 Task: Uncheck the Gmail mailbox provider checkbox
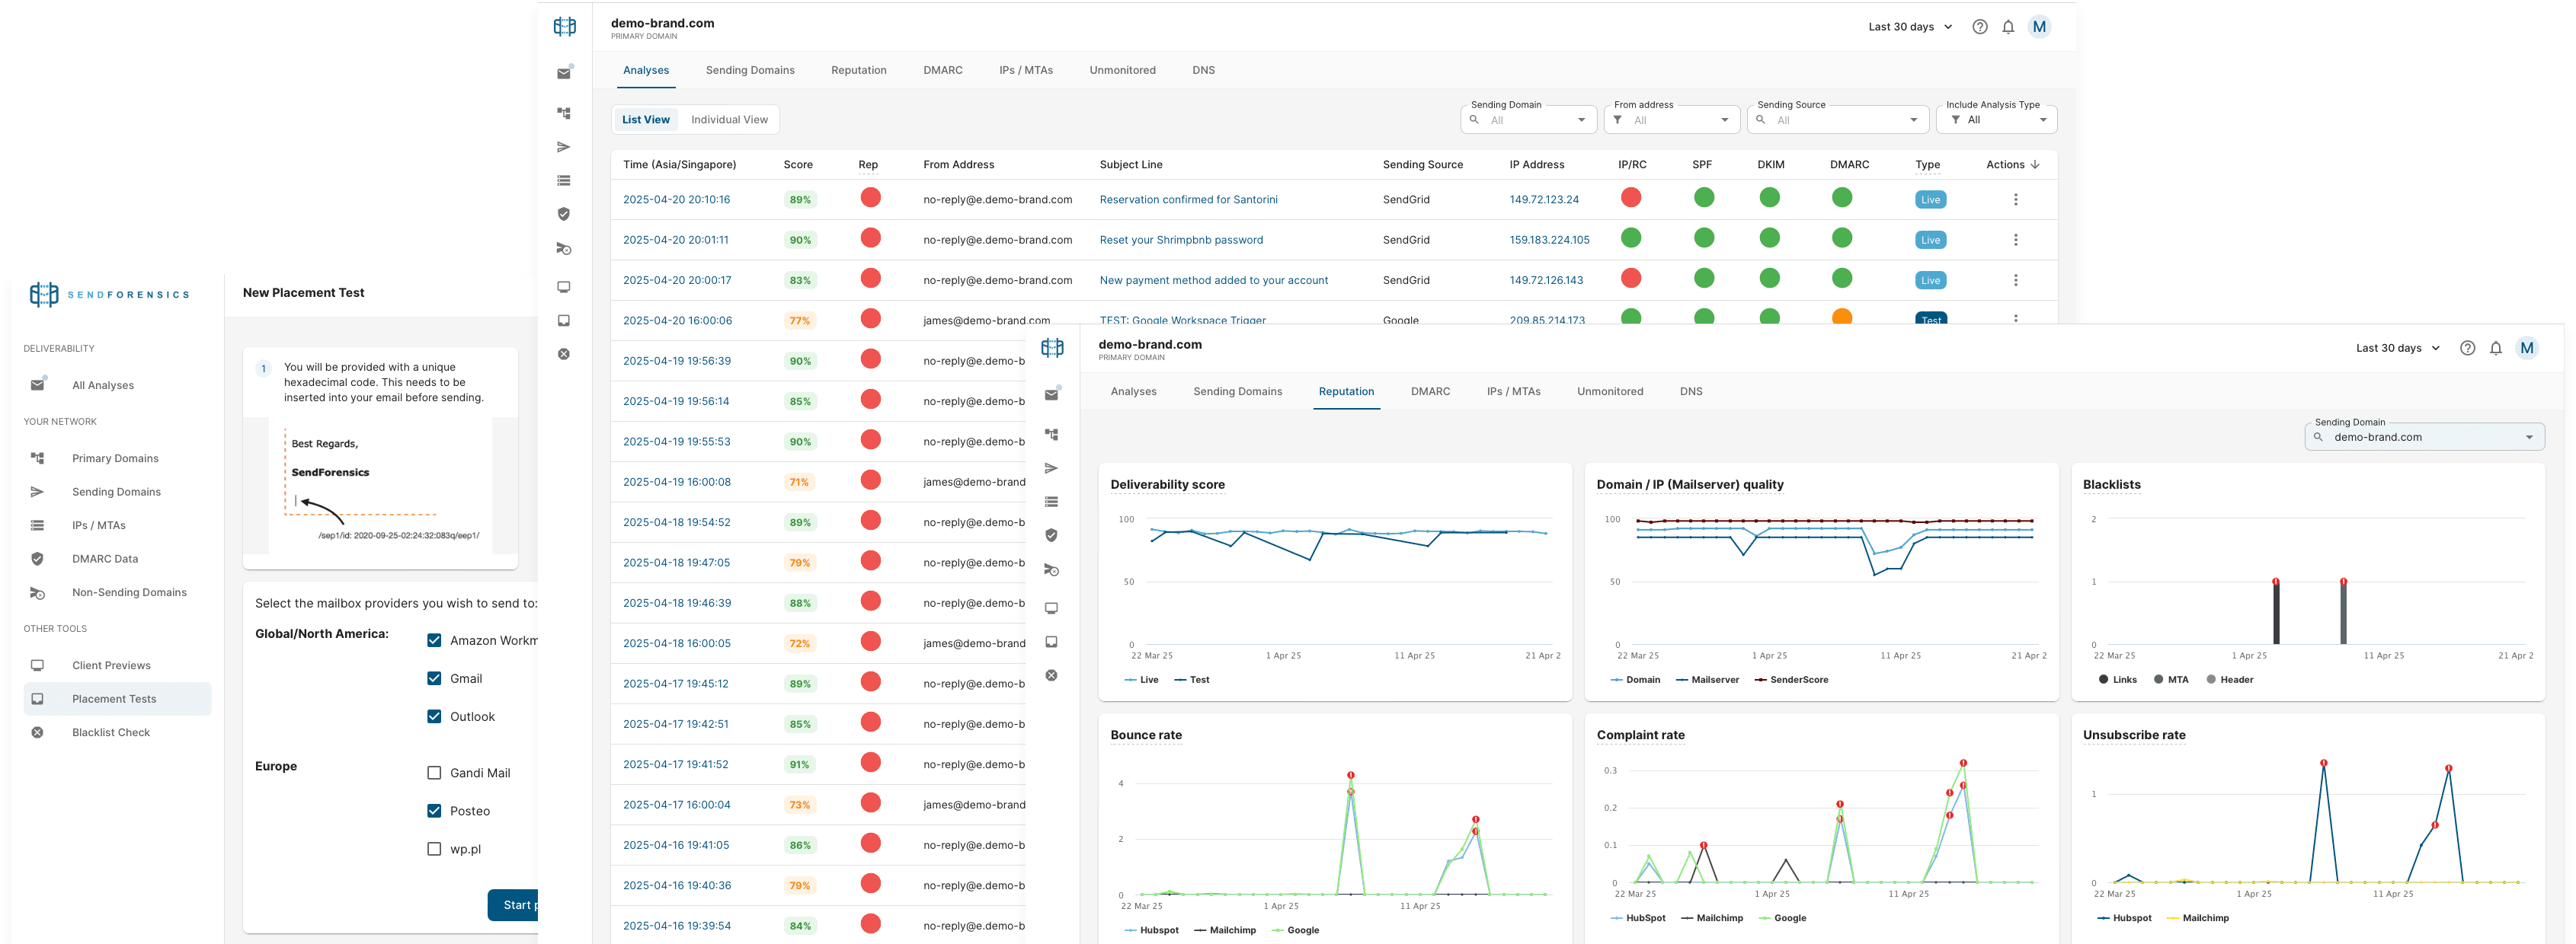(x=434, y=678)
